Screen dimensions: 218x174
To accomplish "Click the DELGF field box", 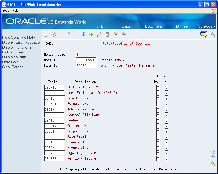I will 54,115.
